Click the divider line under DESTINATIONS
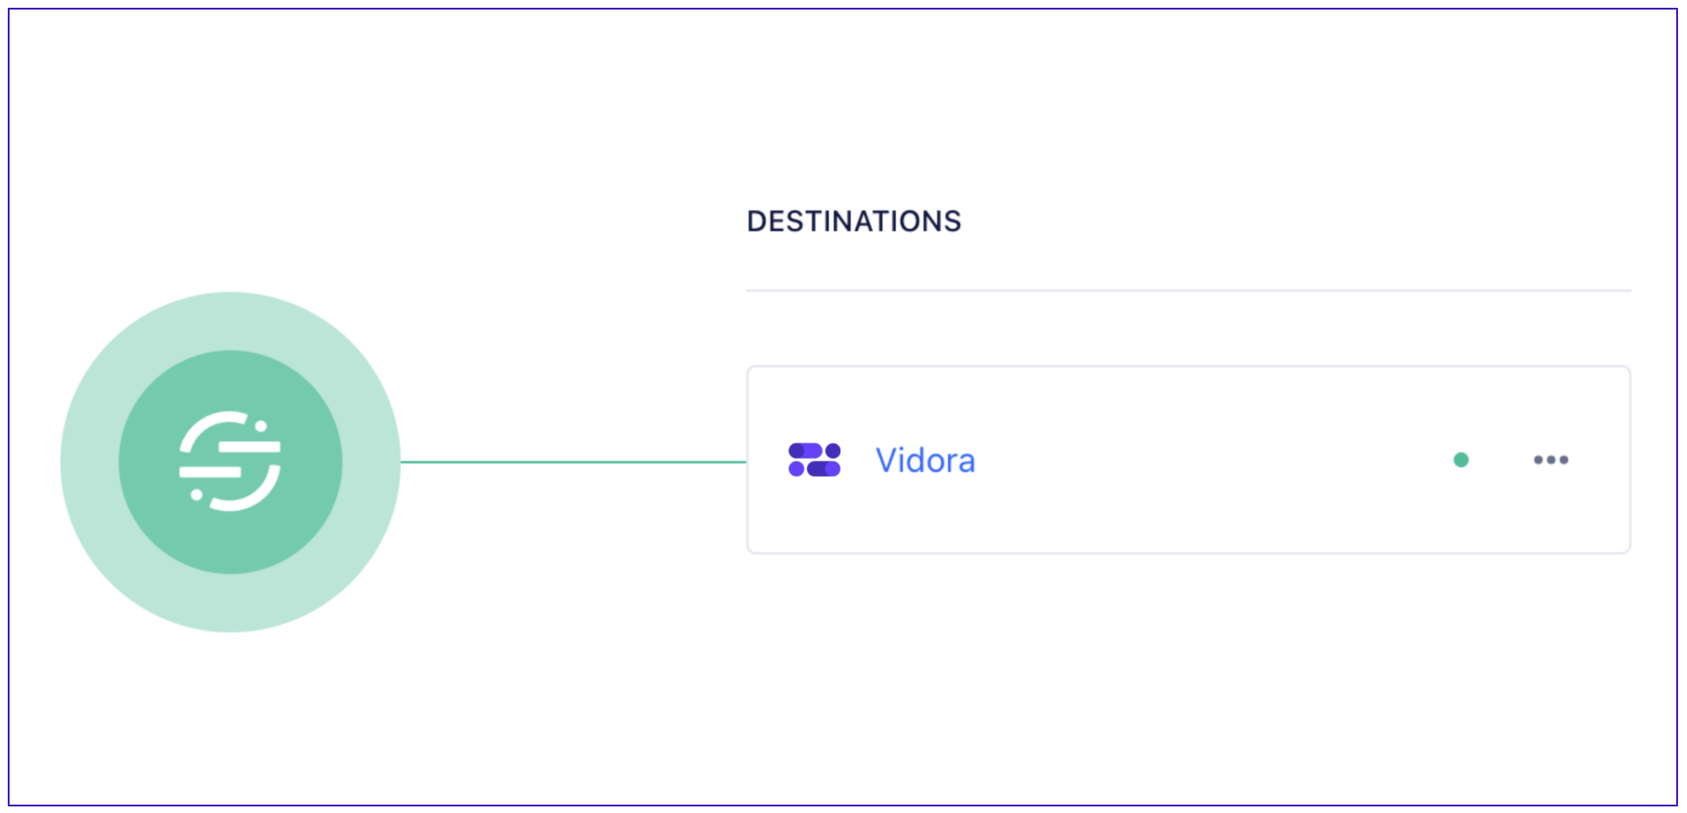The height and width of the screenshot is (813, 1687). (x=1189, y=290)
